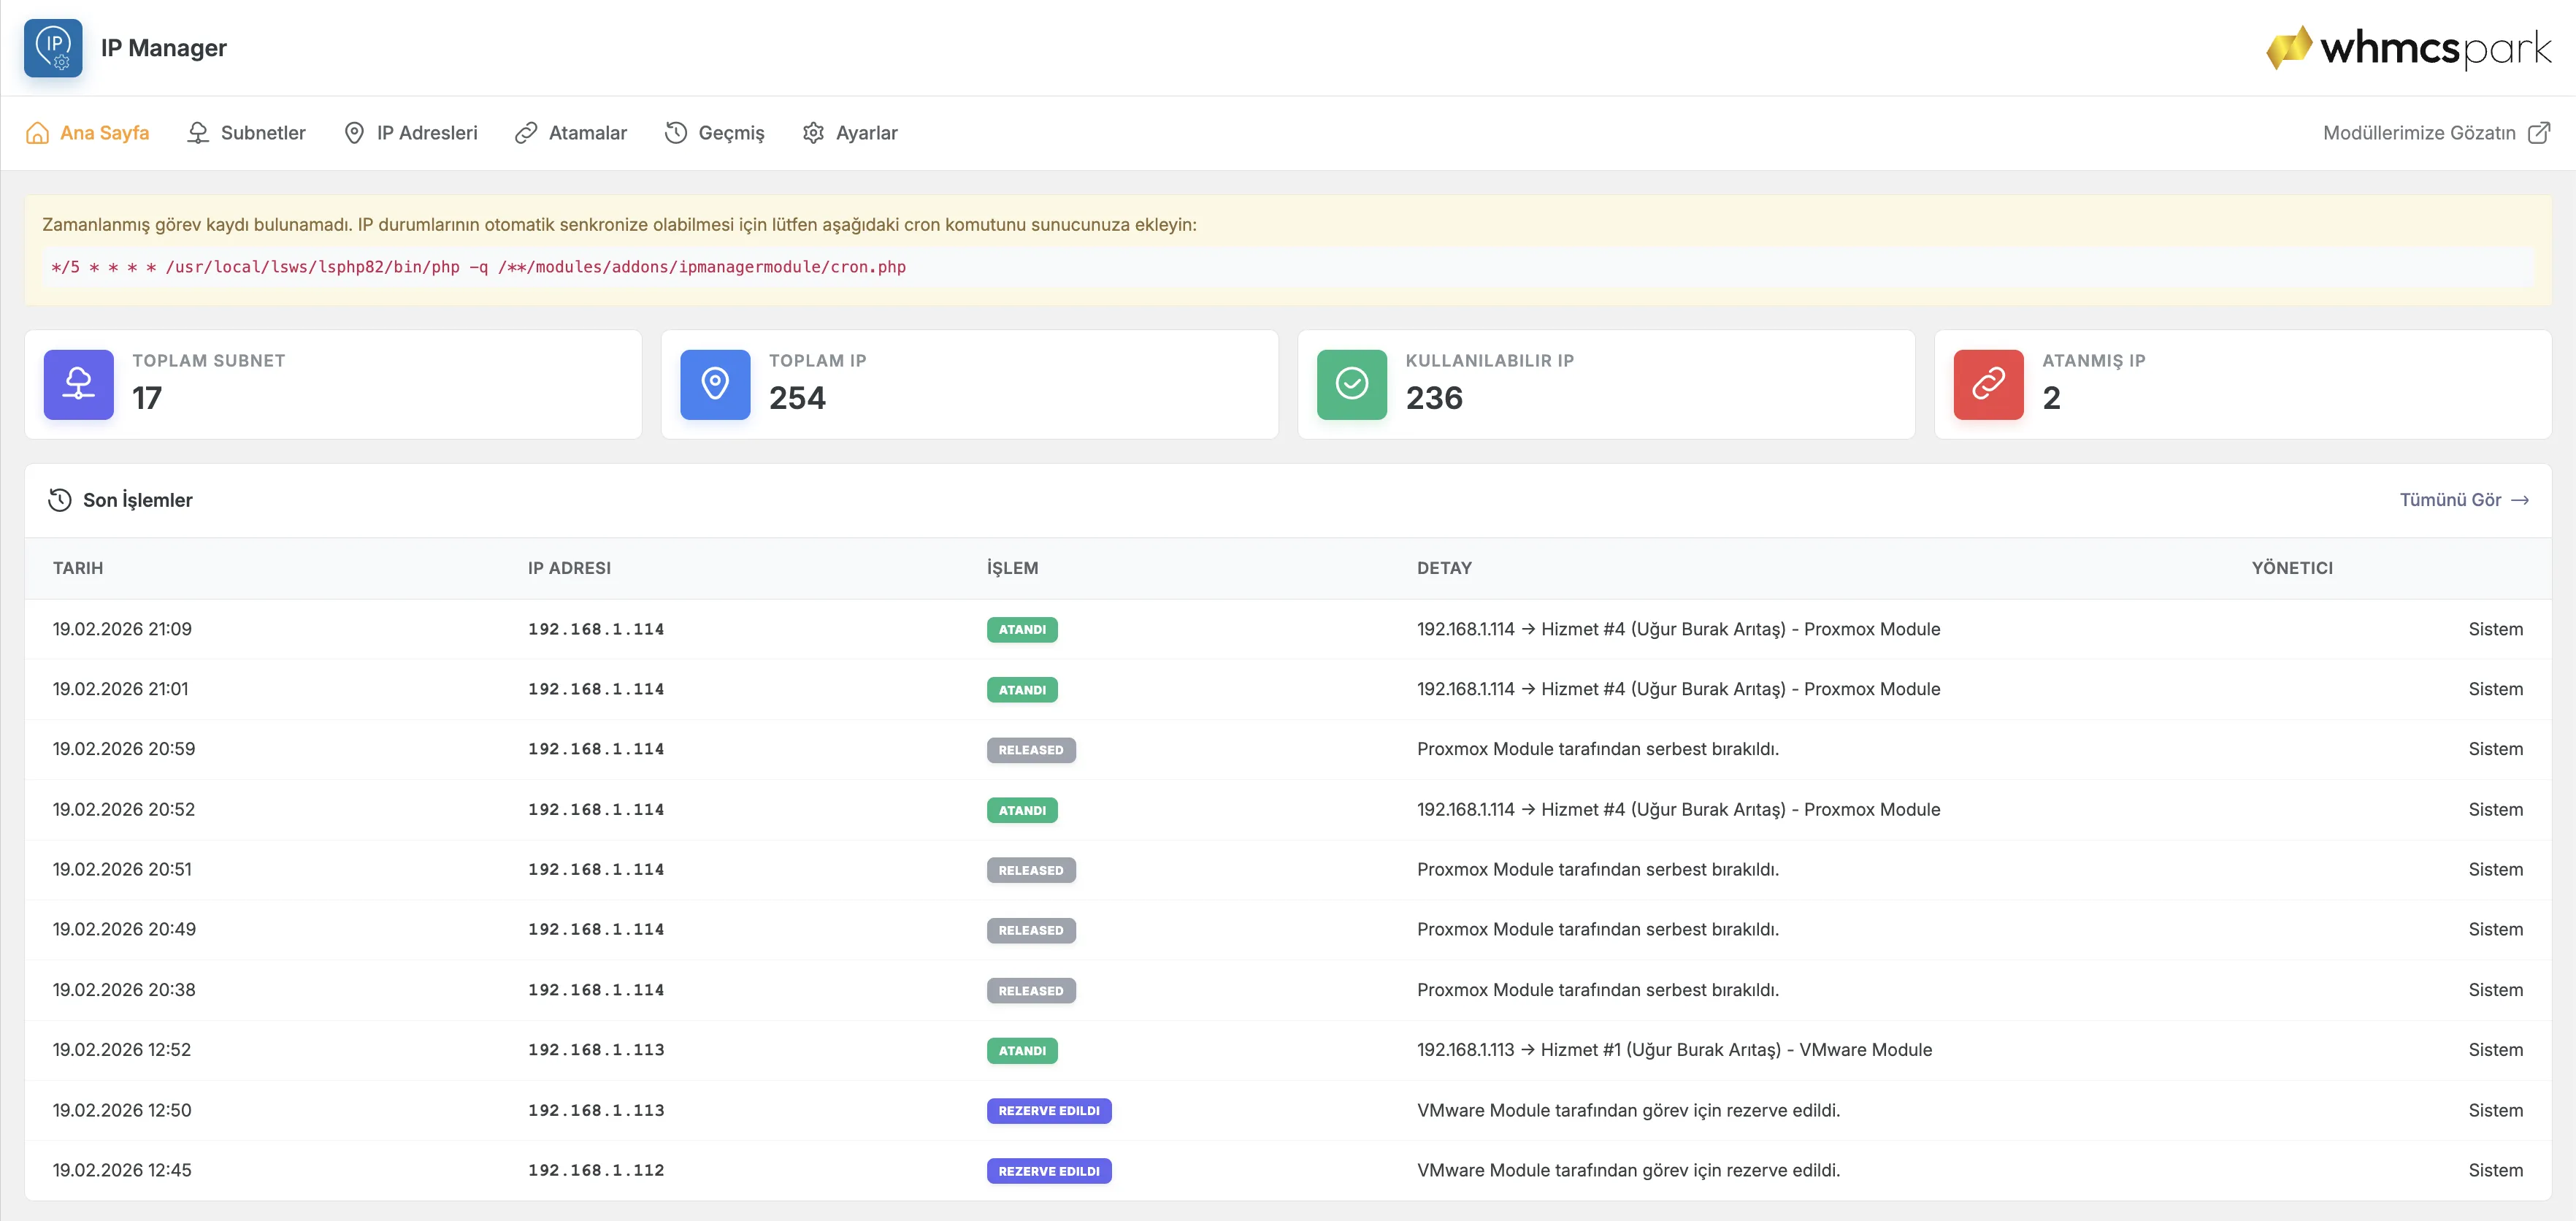Click the IP Adresleri pin icon
The width and height of the screenshot is (2576, 1221).
354,133
